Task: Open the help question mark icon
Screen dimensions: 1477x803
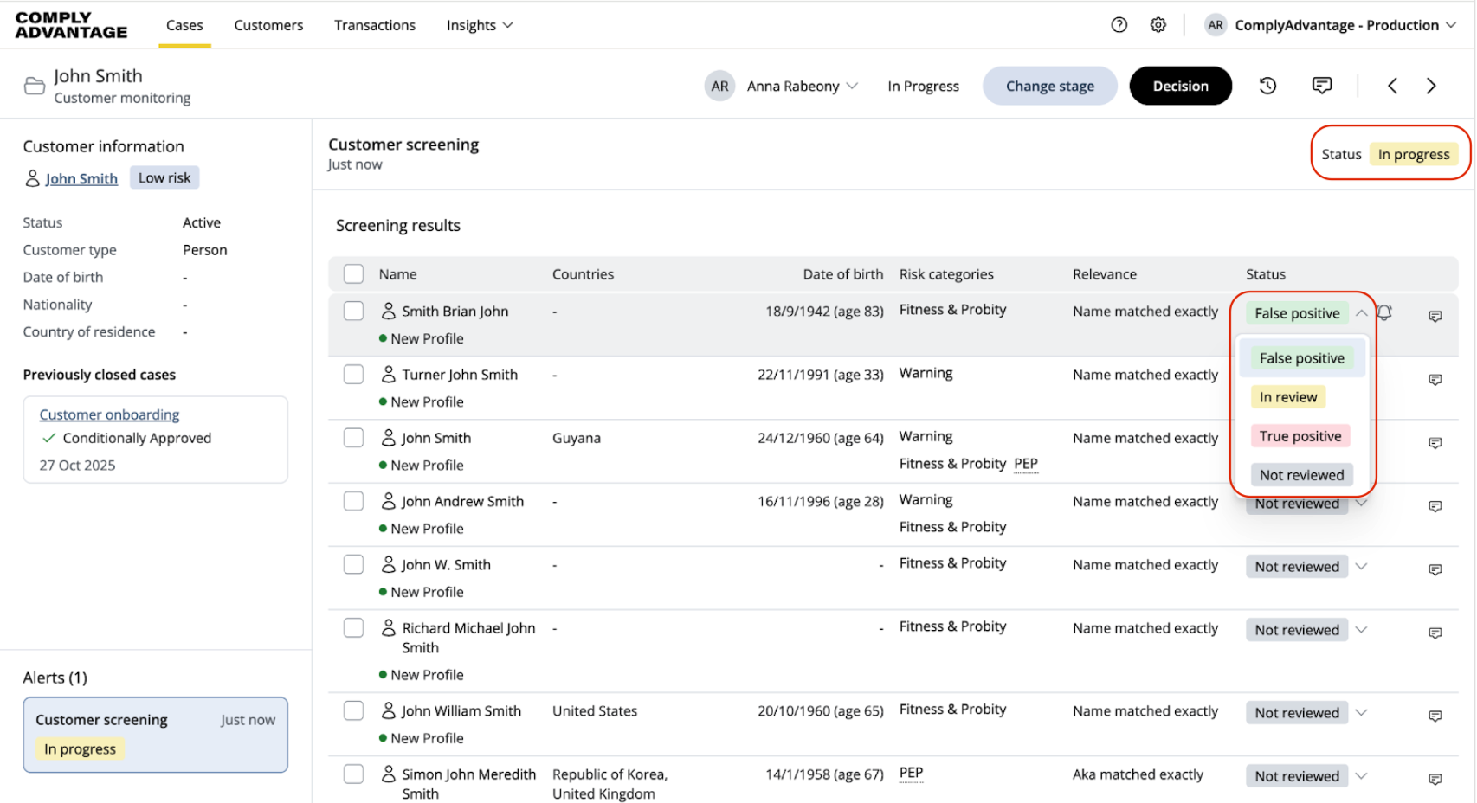Action: (1119, 25)
